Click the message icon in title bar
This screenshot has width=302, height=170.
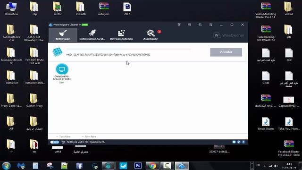(x=190, y=25)
